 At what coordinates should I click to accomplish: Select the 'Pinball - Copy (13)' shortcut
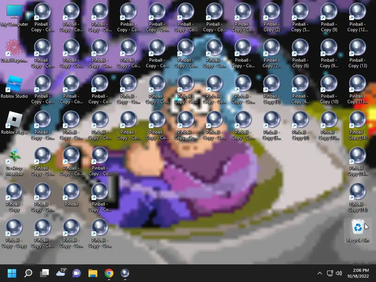[358, 53]
